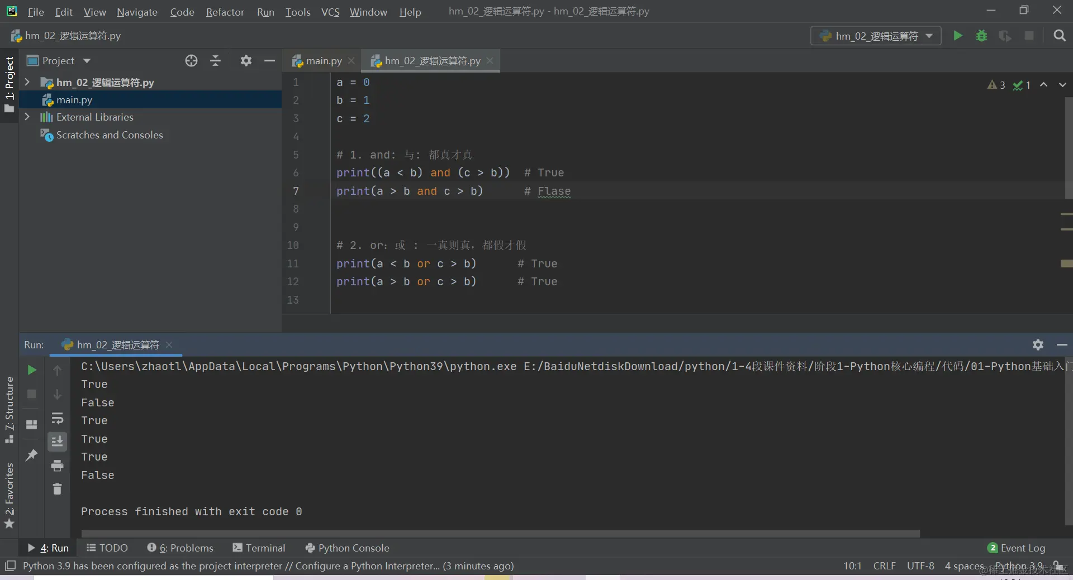This screenshot has height=580, width=1073.
Task: Open the Tools menu
Action: point(298,12)
